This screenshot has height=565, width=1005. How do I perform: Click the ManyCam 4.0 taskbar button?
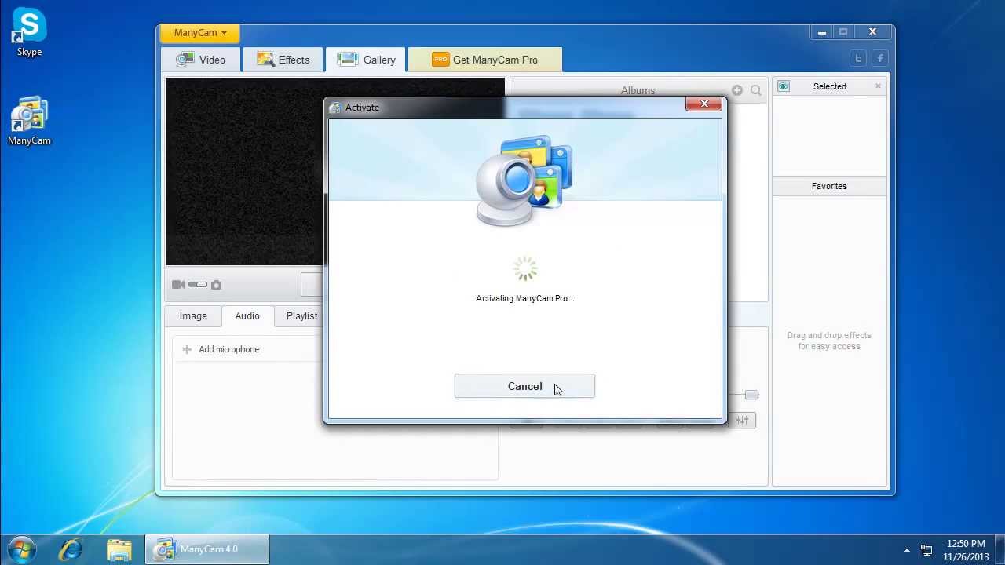click(x=207, y=549)
